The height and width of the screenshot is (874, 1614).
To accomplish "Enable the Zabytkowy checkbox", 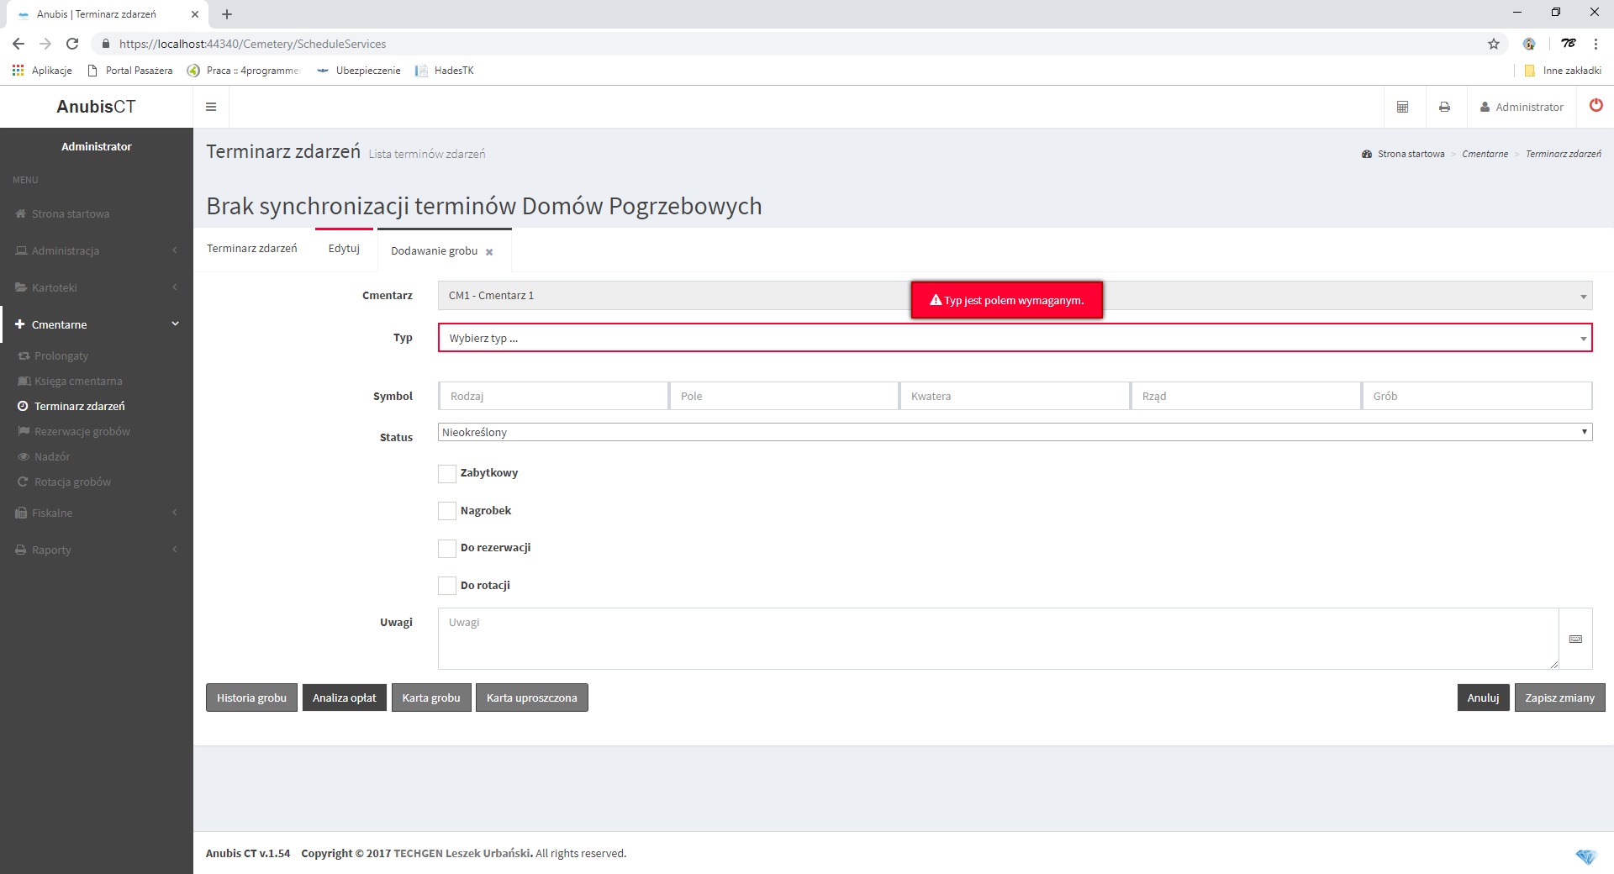I will [x=447, y=474].
